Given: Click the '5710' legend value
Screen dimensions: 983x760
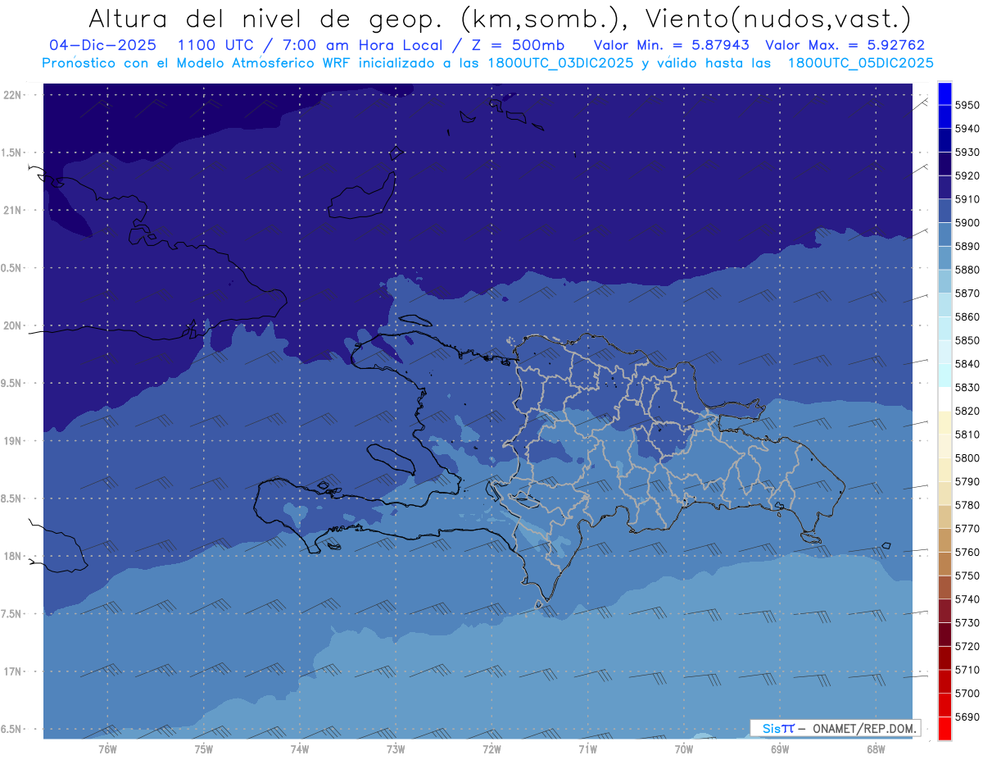Looking at the screenshot, I should click(x=967, y=670).
